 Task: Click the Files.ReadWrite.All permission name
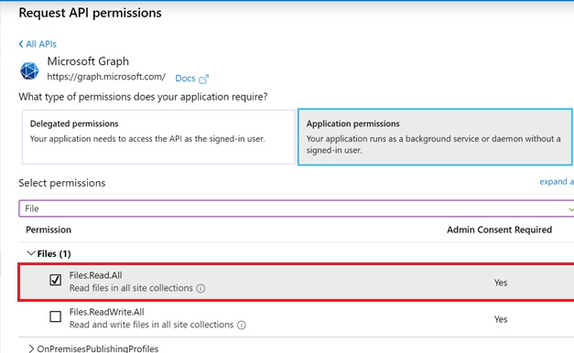pos(107,312)
